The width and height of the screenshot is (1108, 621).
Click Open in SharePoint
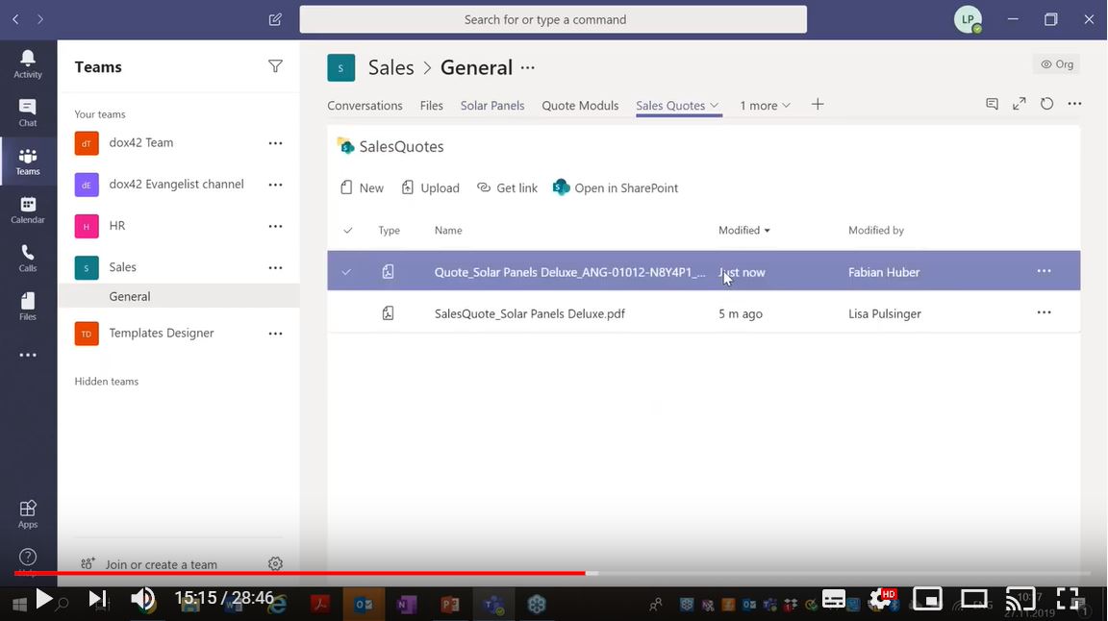[x=616, y=187]
